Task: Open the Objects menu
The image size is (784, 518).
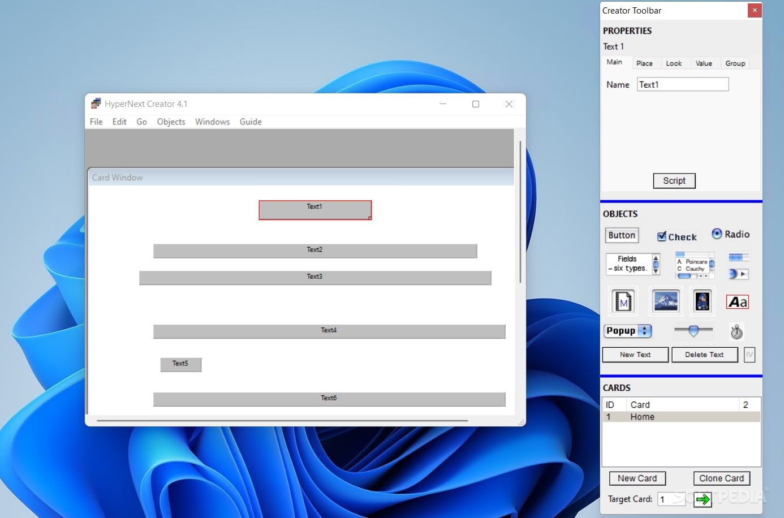Action: point(171,122)
